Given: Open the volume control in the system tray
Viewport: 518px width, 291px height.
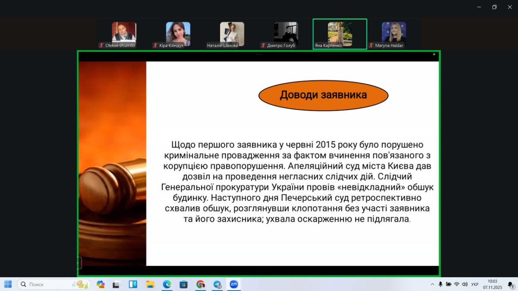Looking at the screenshot, I should (x=464, y=285).
